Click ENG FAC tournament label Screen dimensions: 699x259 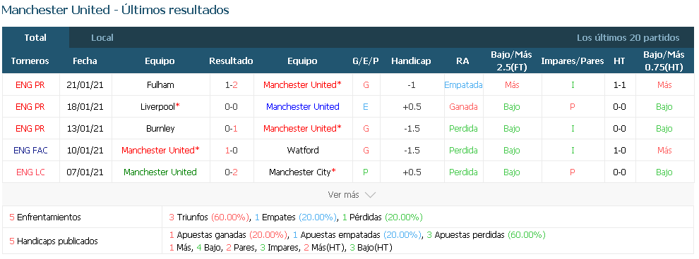coord(30,150)
